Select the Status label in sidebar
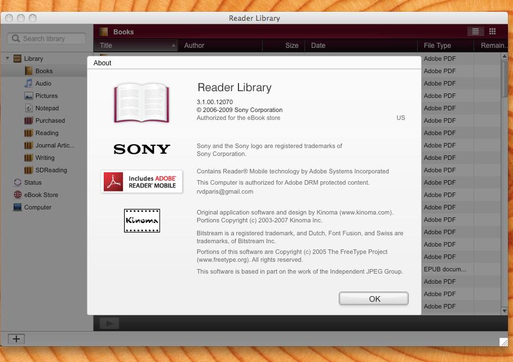Viewport: 513px width, 362px height. pyautogui.click(x=33, y=182)
